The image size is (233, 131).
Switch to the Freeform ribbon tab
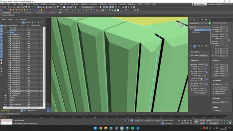point(17,13)
